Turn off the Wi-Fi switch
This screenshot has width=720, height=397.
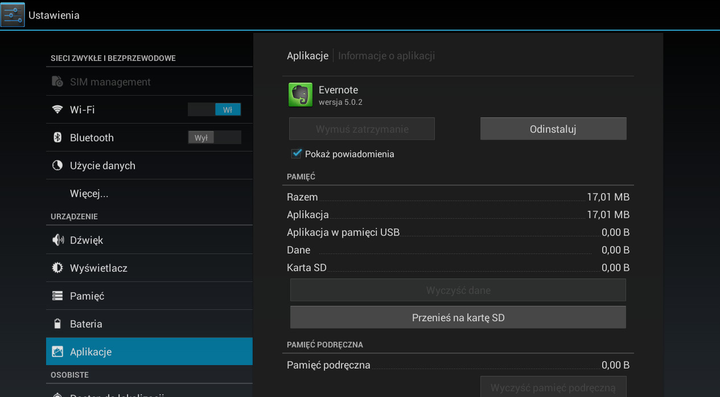pyautogui.click(x=215, y=109)
